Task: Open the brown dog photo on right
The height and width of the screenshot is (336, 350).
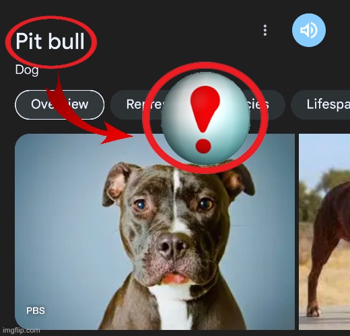Action: coord(324,232)
